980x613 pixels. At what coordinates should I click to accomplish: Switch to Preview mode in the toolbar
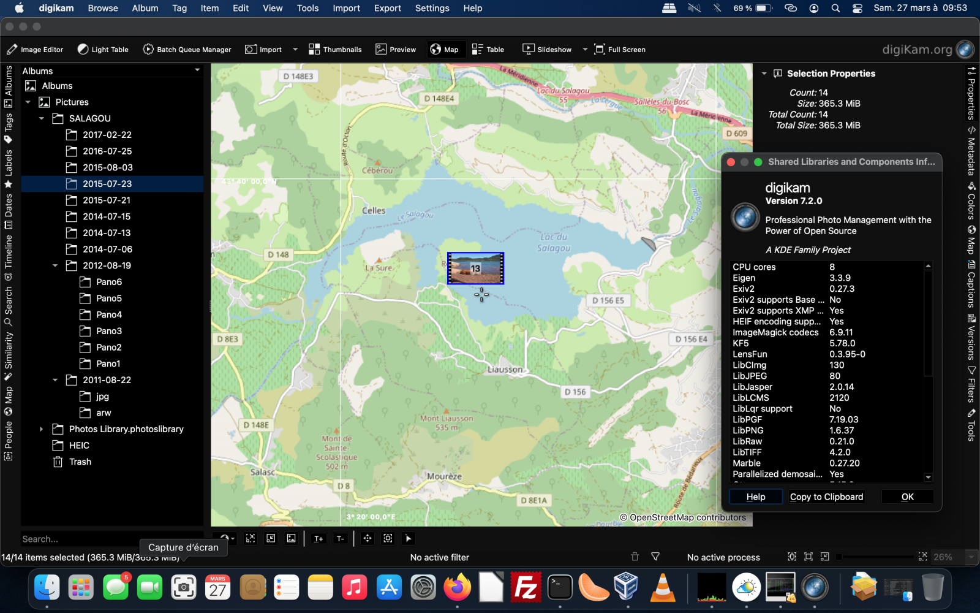395,49
